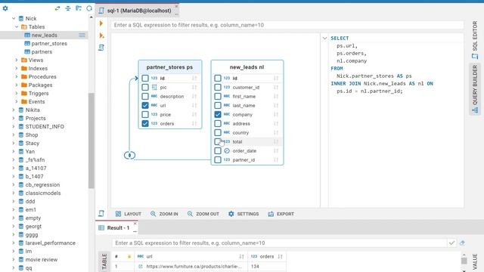Expand the classicmodels database
The height and width of the screenshot is (272, 484).
click(14, 193)
